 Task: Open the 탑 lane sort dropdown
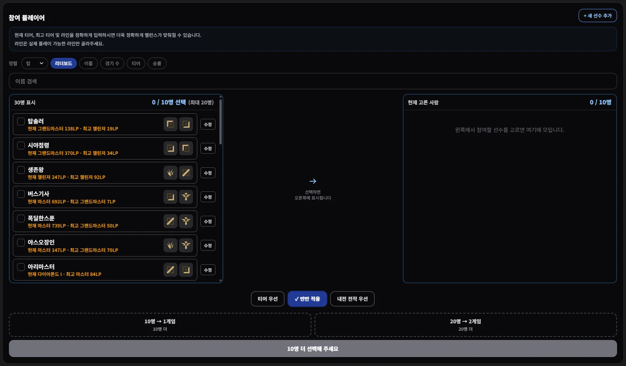35,63
